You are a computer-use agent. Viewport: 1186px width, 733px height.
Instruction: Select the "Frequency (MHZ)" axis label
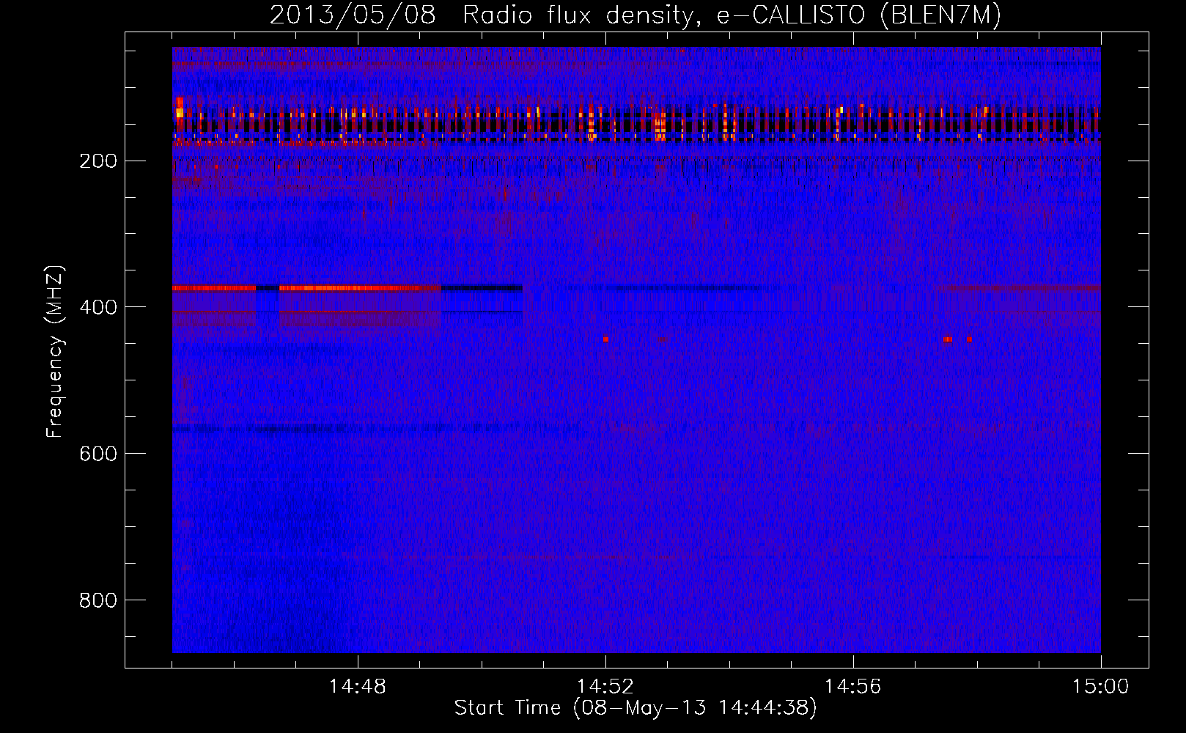click(x=55, y=352)
